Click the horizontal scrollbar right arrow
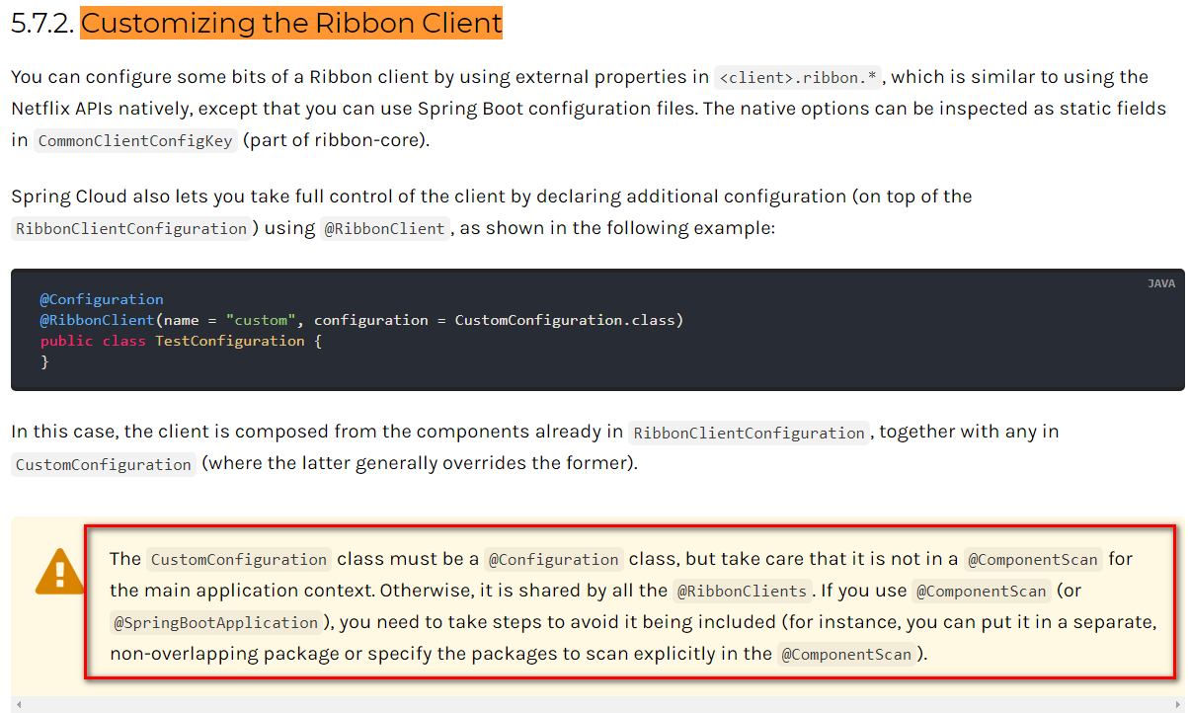 tap(1178, 705)
